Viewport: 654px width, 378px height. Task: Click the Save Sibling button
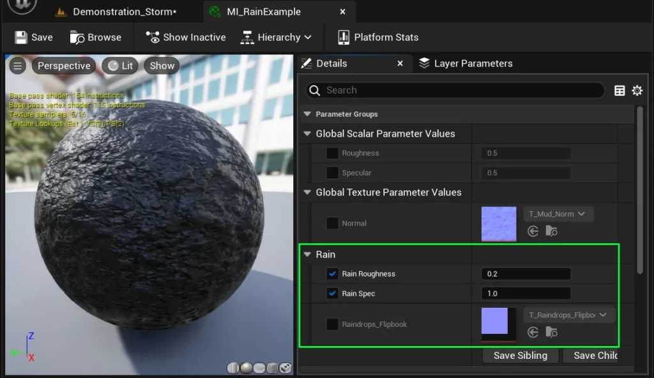point(520,356)
